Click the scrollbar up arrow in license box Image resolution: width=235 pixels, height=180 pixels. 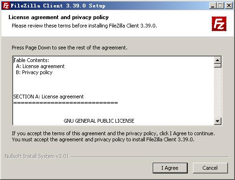point(218,60)
